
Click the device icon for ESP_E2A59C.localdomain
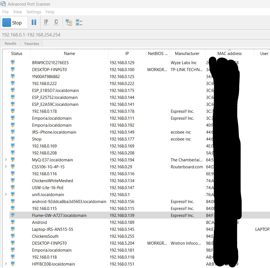click(13, 104)
